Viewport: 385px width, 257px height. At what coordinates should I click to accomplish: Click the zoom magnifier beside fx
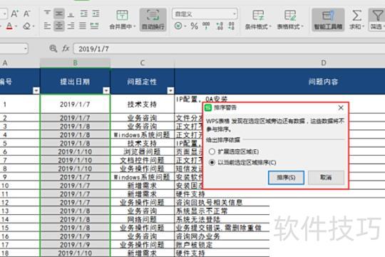tap(53, 49)
